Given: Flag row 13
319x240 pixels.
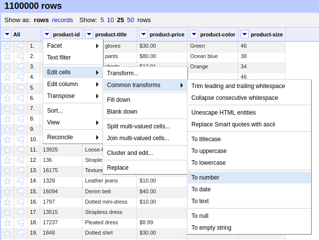Looking at the screenshot, I should click(x=21, y=171).
